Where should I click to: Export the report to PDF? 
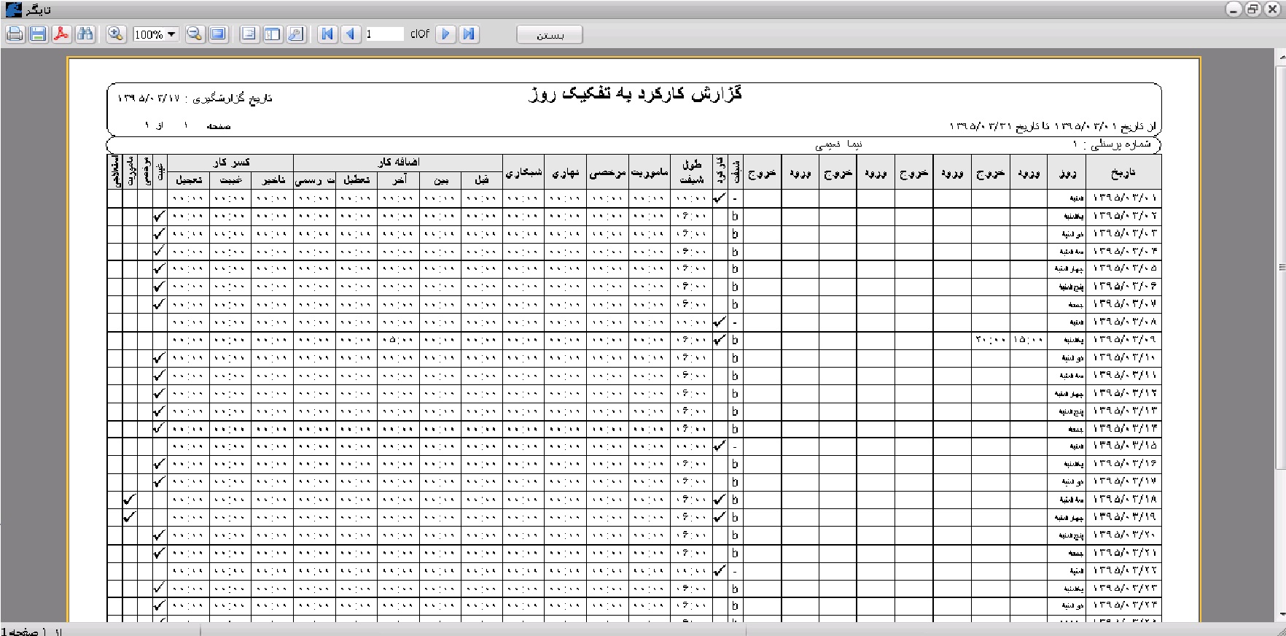click(61, 34)
